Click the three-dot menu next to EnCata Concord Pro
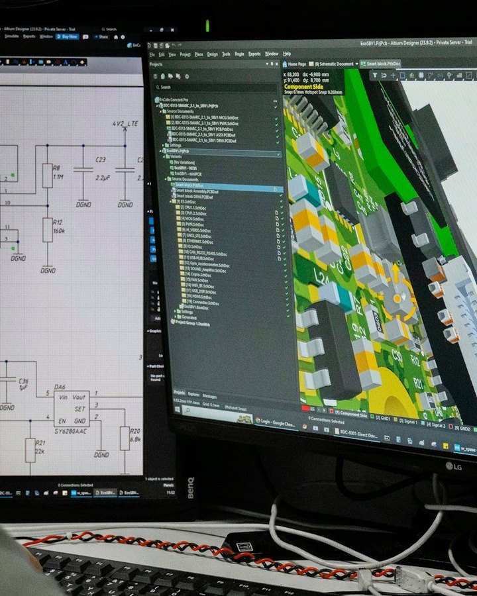Screen dimensions: 477x596 275,101
